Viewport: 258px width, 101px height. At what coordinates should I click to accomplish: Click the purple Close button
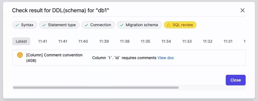[x=236, y=80]
